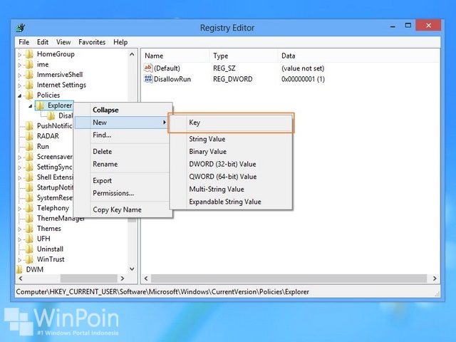This screenshot has height=342, width=456.
Task: Choose Copy Key Name
Action: pyautogui.click(x=123, y=209)
